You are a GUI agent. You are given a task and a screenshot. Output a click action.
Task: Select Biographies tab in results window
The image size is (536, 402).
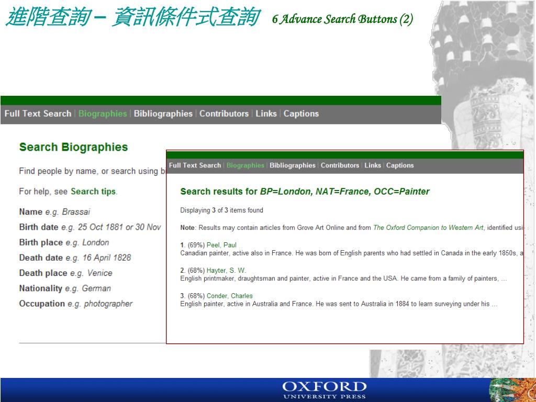[245, 165]
